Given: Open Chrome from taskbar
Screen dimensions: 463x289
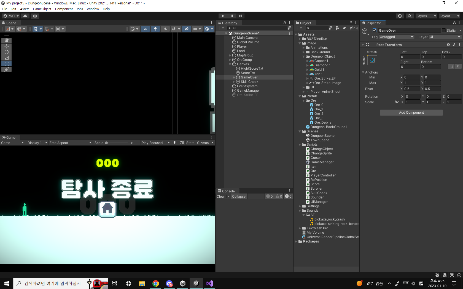Looking at the screenshot, I should 156,283.
